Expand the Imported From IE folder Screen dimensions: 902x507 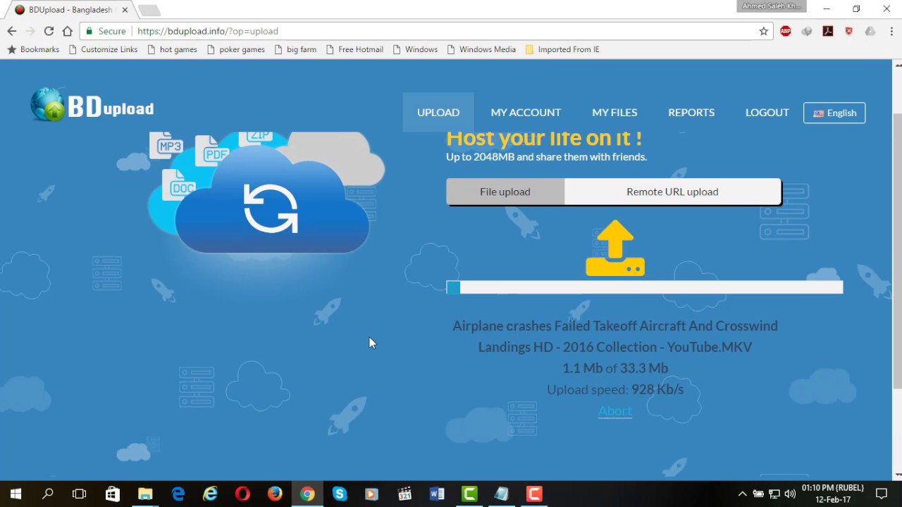click(562, 49)
